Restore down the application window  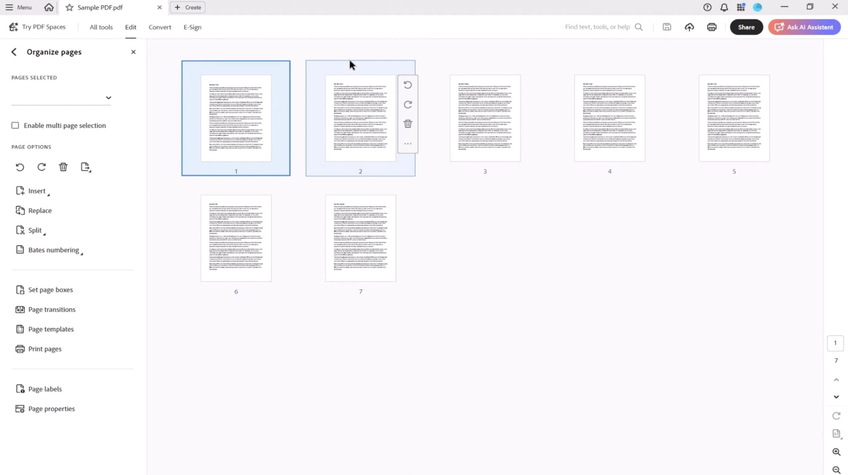pos(810,7)
